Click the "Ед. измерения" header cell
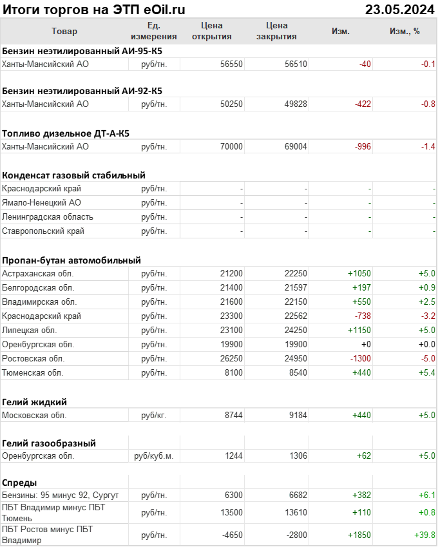 click(153, 31)
